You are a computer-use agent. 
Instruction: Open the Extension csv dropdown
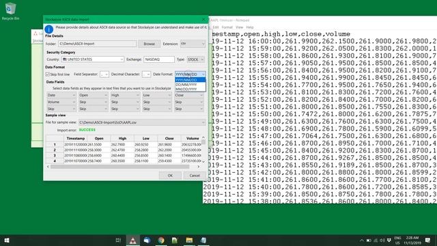(x=193, y=44)
